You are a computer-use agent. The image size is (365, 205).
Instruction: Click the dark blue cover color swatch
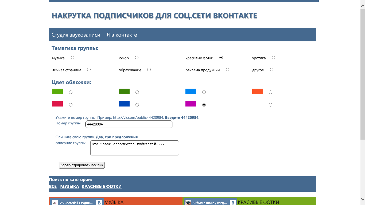tap(124, 104)
